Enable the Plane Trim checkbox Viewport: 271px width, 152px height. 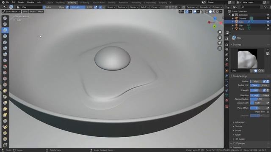[268, 112]
